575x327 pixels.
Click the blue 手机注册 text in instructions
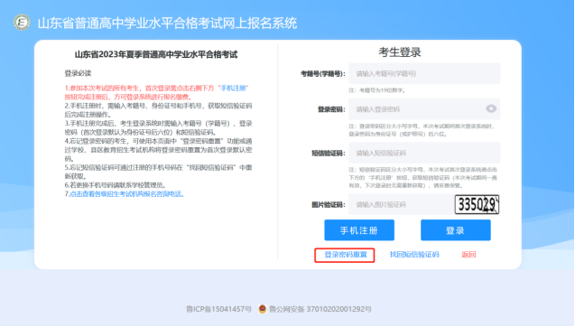pos(233,89)
